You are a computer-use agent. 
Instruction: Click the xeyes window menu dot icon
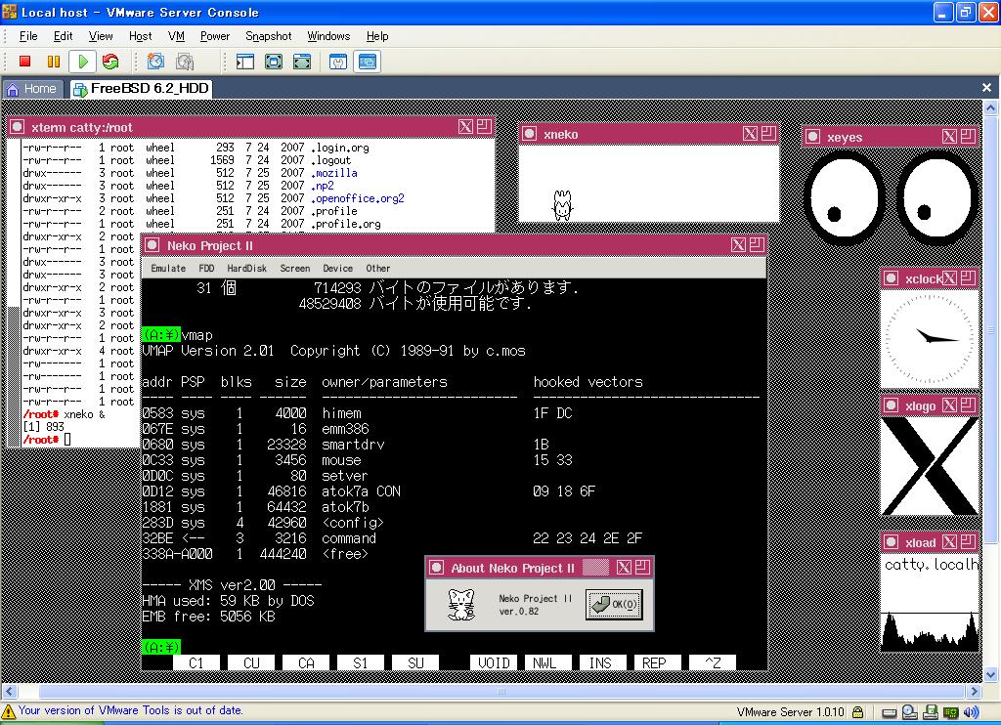pyautogui.click(x=812, y=136)
